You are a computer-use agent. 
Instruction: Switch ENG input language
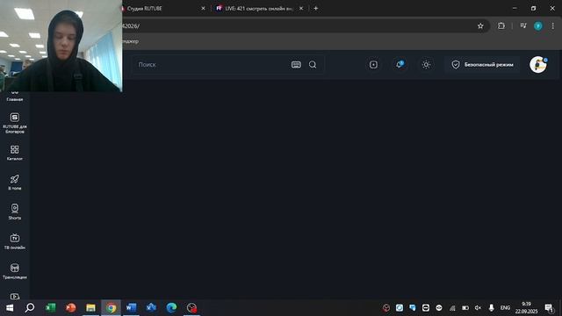(505, 308)
